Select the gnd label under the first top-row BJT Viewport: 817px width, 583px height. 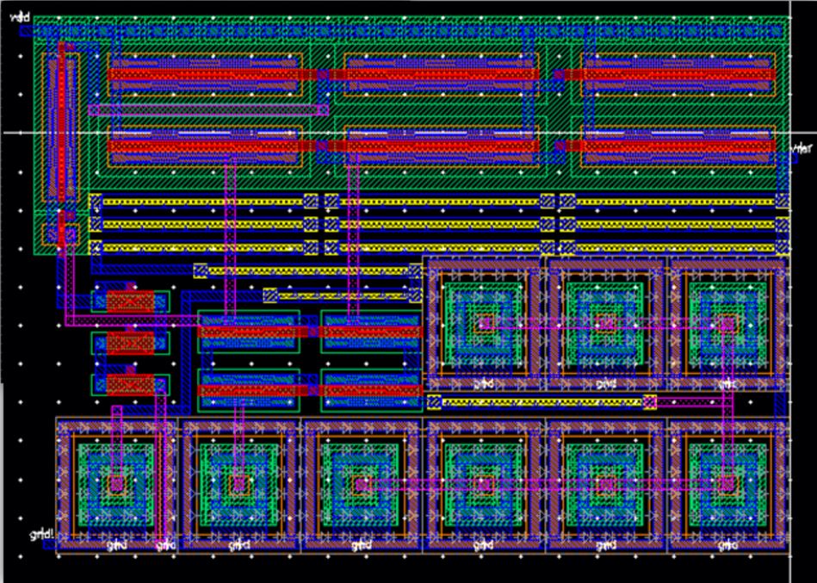coord(484,384)
